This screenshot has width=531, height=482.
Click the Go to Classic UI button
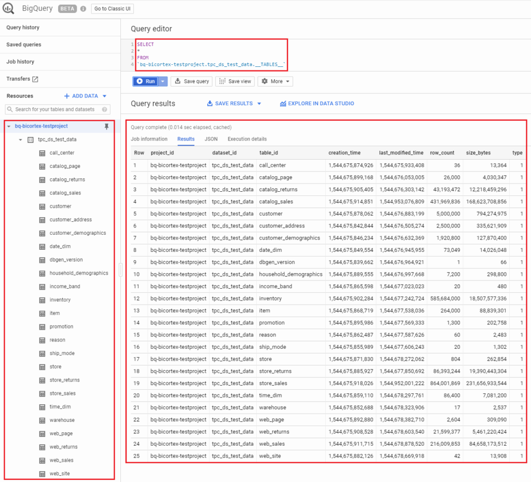point(112,8)
